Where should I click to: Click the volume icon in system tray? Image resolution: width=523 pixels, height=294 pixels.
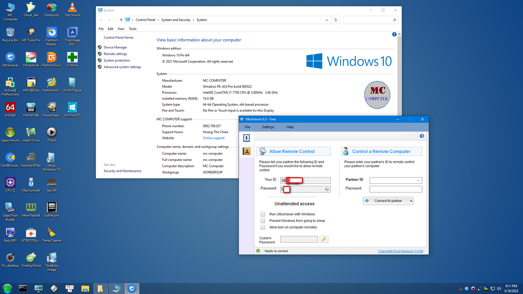(499, 288)
